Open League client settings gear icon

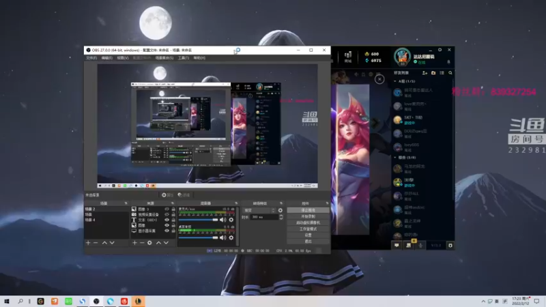(440, 50)
